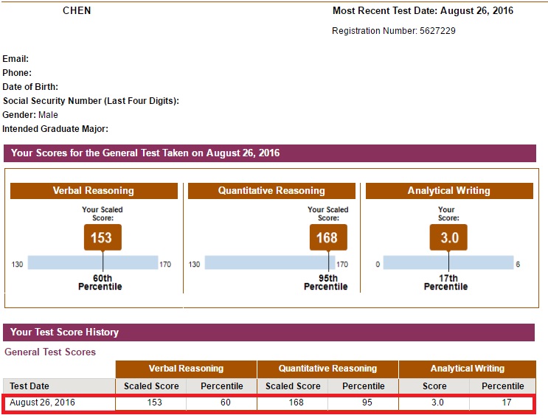
Task: Click Scaled Score header under Verbal Reasoning
Action: (151, 386)
